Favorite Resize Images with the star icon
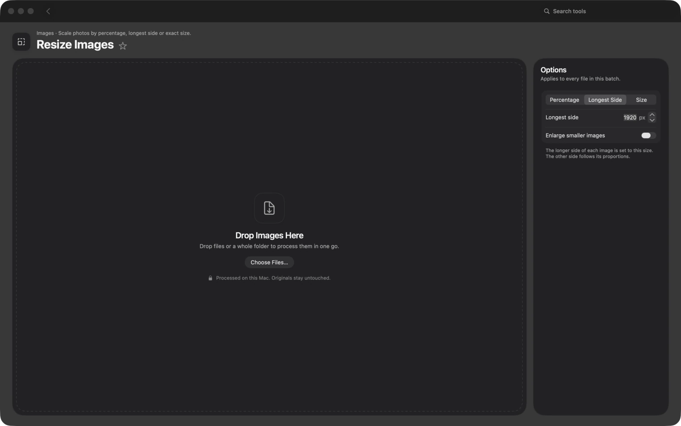Screen dimensions: 681x426 point(123,46)
